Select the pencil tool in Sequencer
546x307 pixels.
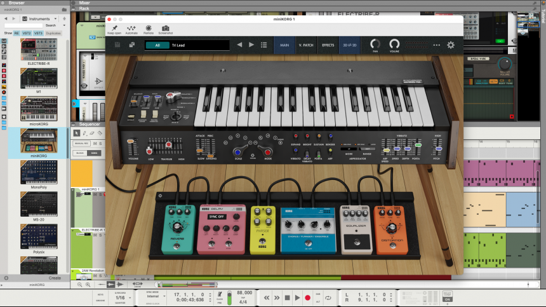[x=84, y=133]
